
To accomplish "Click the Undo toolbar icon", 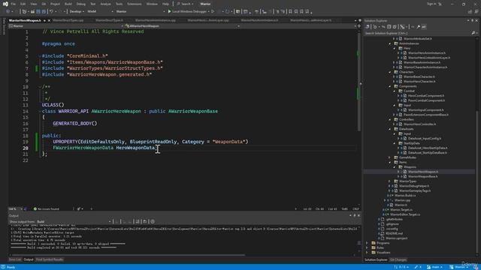I will pos(51,12).
